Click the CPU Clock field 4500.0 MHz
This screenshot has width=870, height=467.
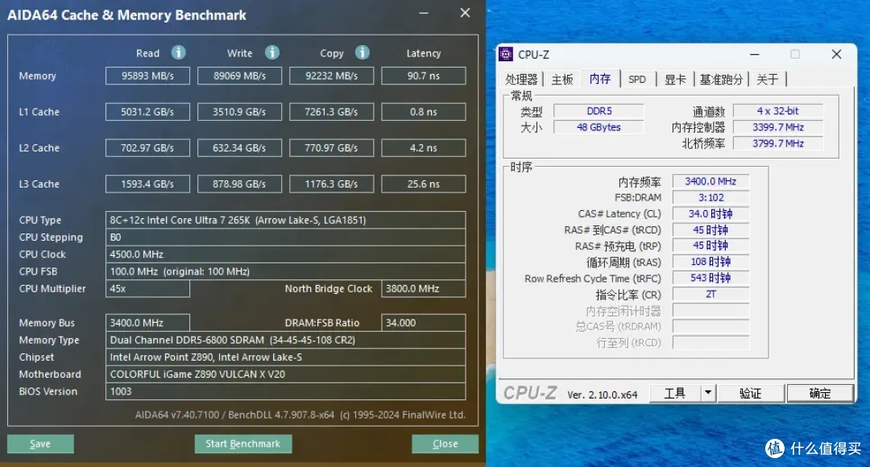pyautogui.click(x=285, y=254)
